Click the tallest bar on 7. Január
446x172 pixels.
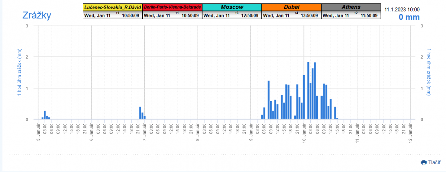tap(140, 113)
